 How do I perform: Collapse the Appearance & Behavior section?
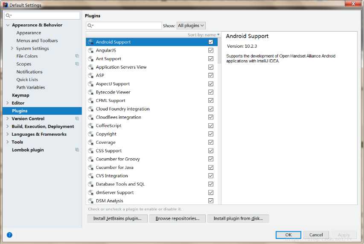coord(8,25)
